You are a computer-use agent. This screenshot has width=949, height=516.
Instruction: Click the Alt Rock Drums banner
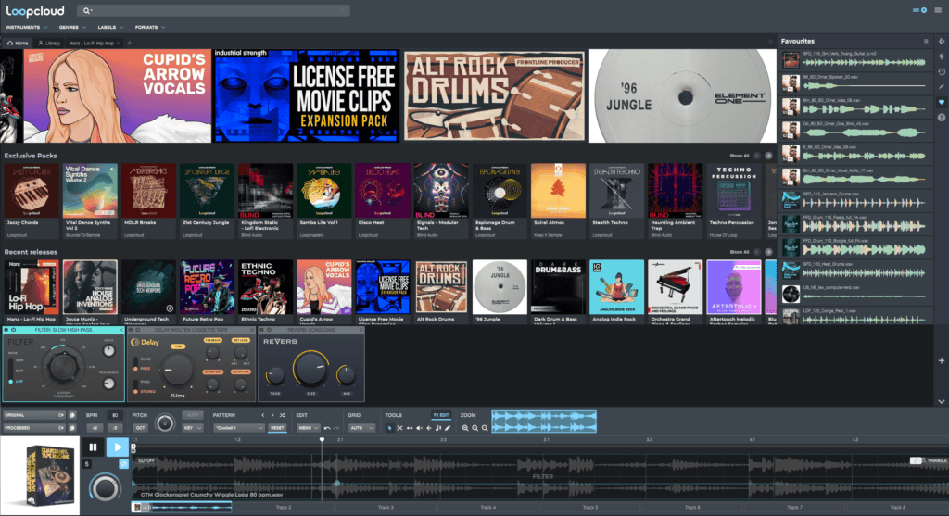(495, 96)
